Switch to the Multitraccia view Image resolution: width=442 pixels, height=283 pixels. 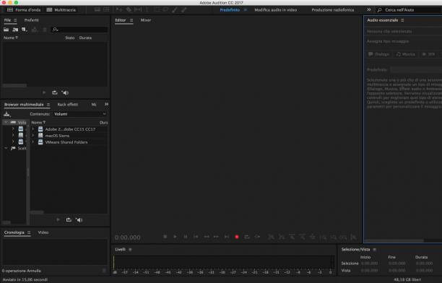click(x=61, y=10)
